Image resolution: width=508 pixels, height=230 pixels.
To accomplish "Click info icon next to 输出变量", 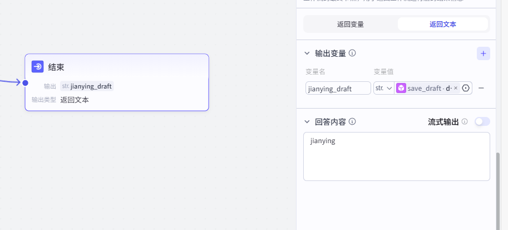I will pos(352,53).
